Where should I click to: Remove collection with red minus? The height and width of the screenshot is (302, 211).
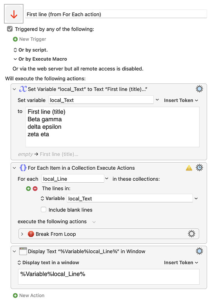[35, 189]
